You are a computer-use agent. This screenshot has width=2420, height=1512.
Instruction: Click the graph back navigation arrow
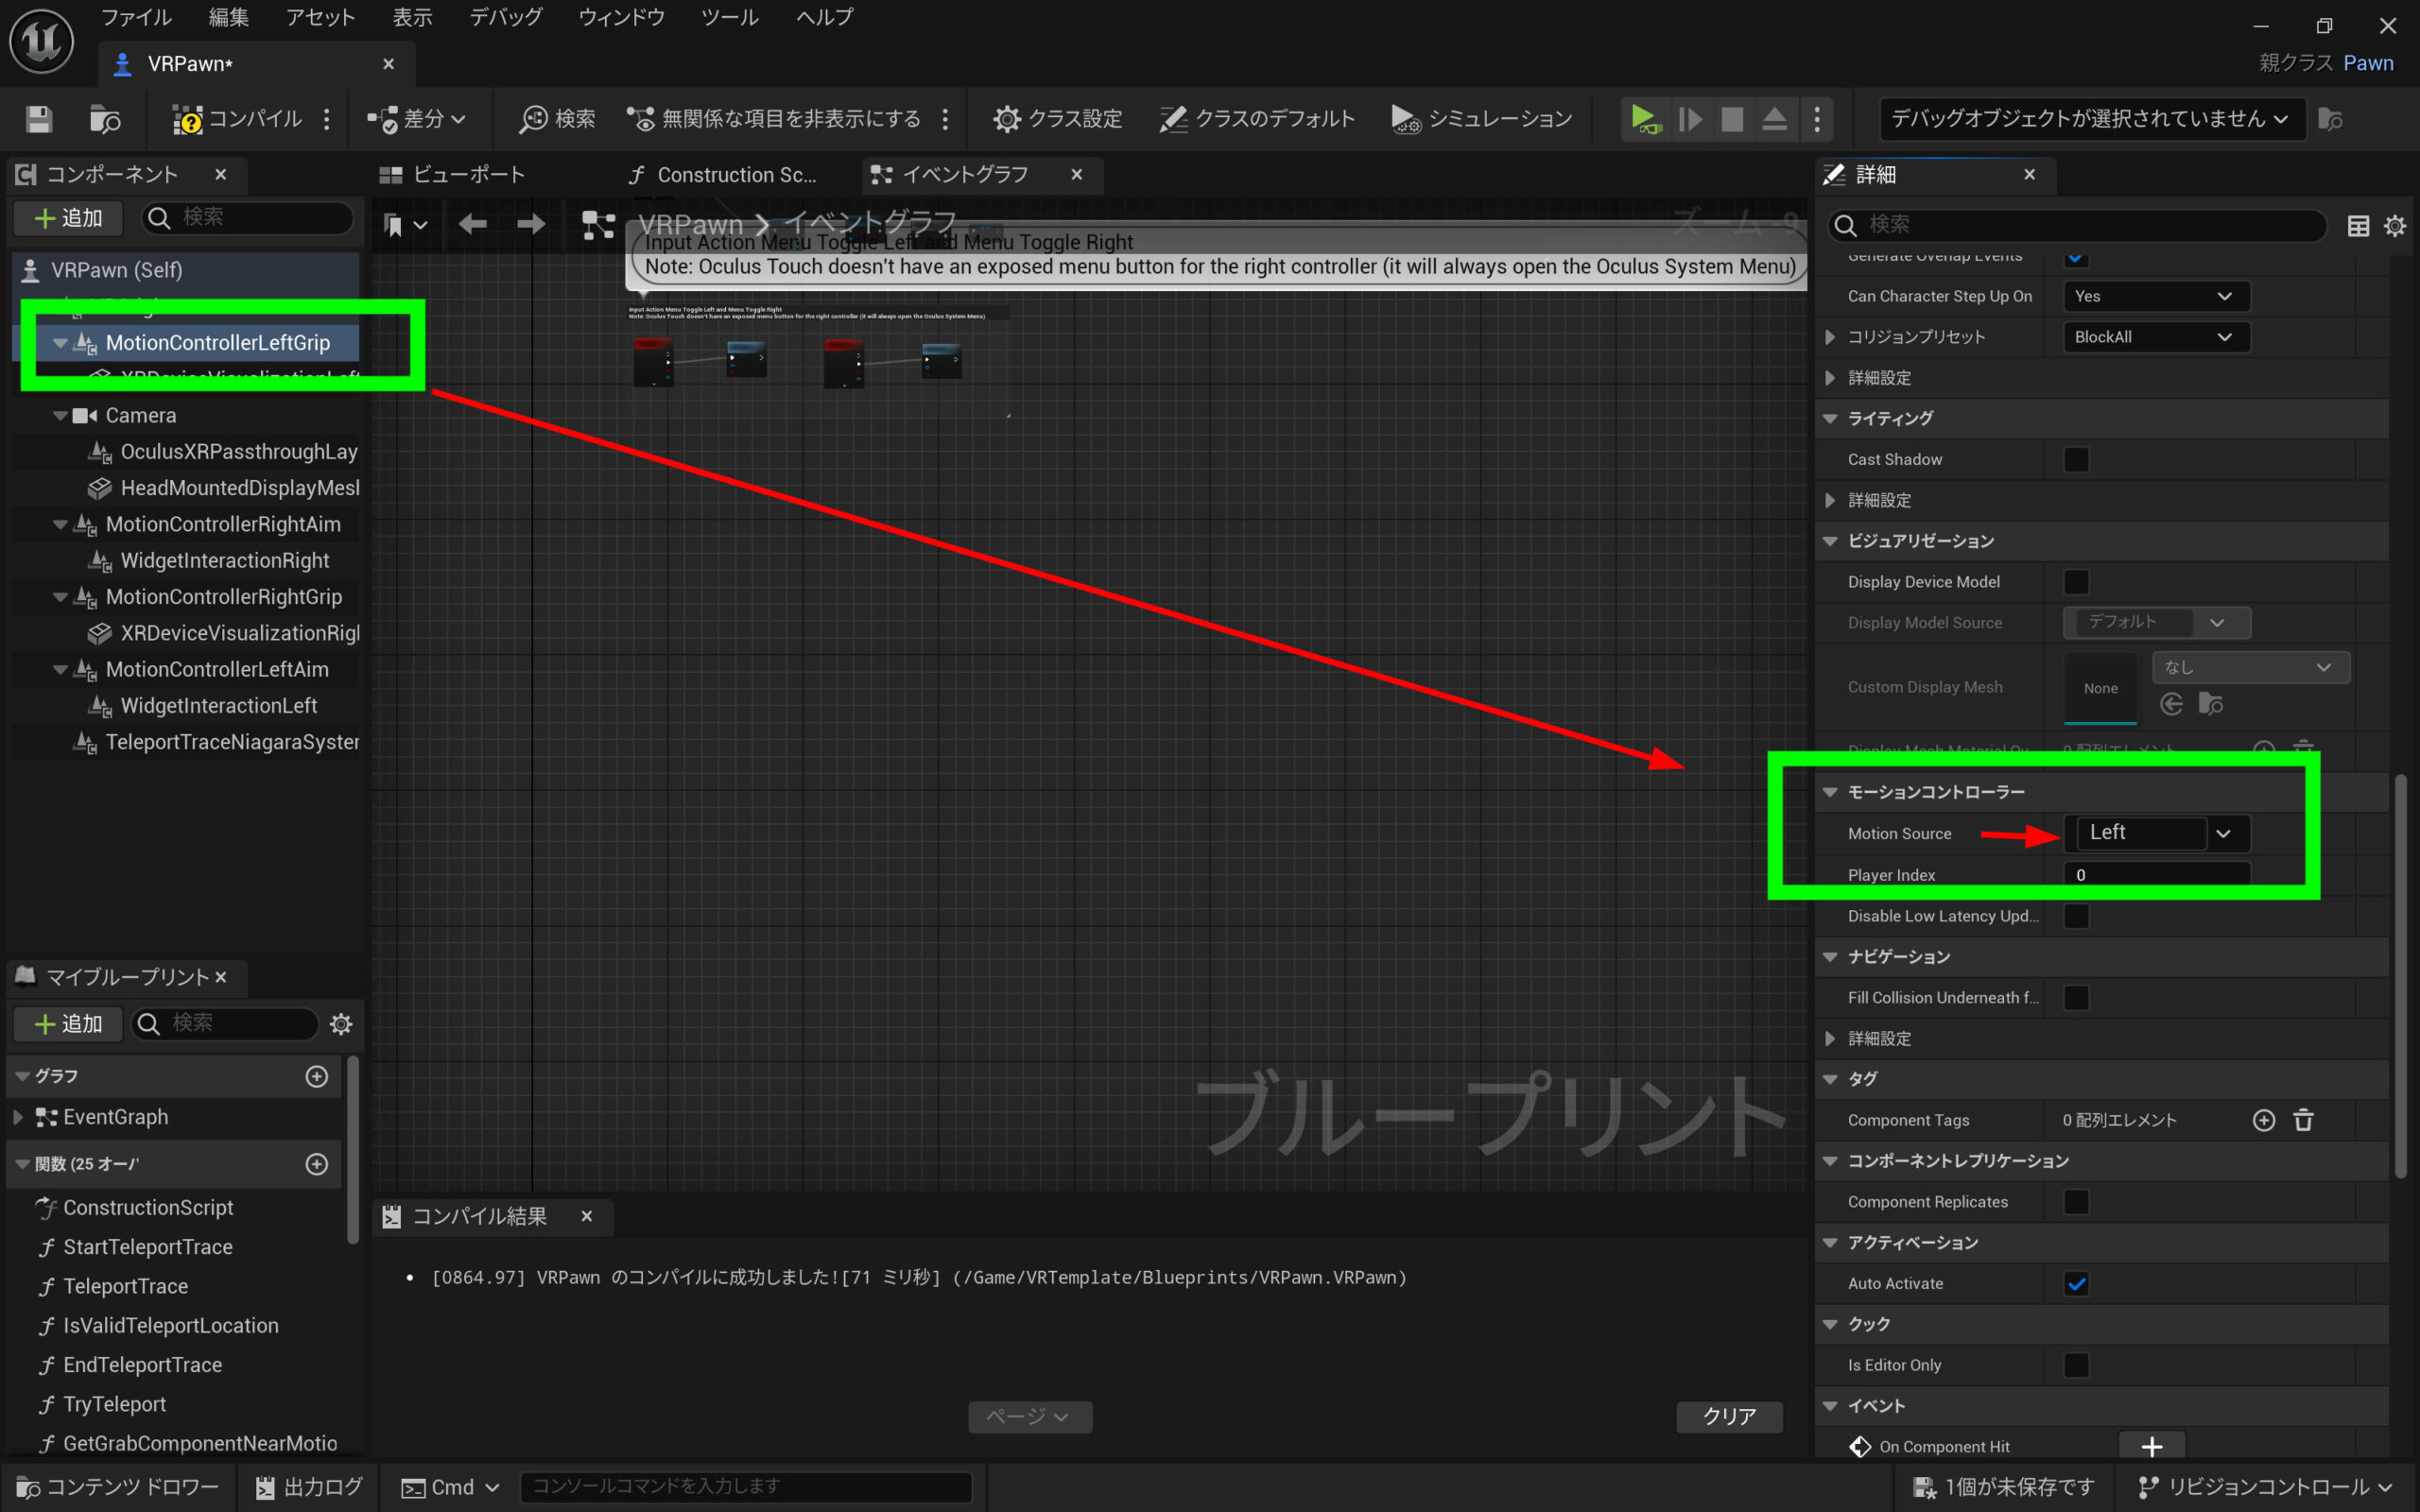[473, 224]
